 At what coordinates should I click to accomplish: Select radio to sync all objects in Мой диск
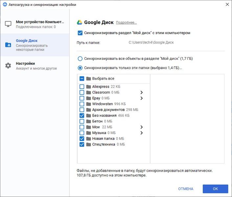(x=80, y=59)
